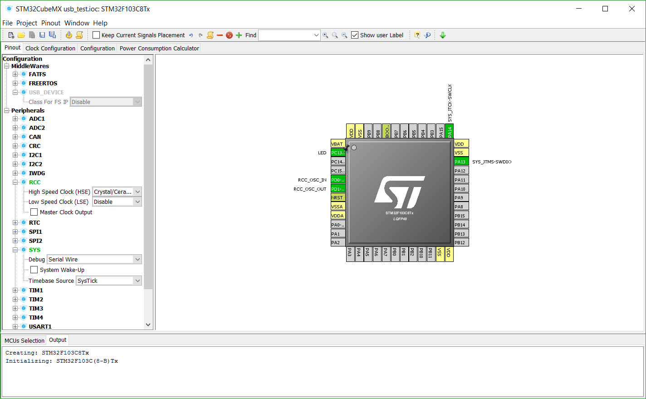Screen dimensions: 646x399
Task: Switch to MCUs Selection tab
Action: (24, 340)
